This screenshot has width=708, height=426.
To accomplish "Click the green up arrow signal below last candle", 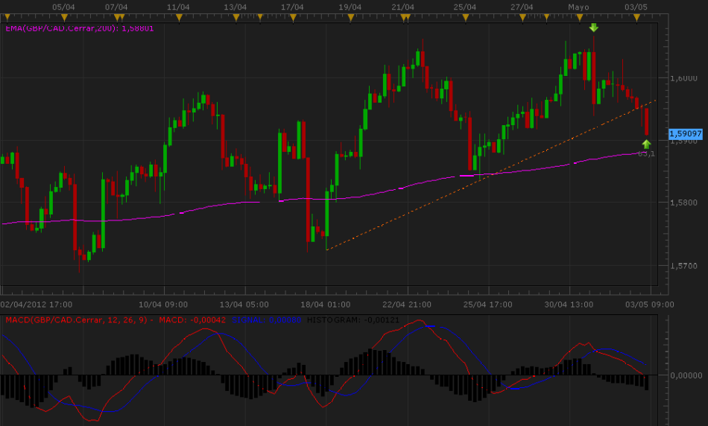I will tap(646, 144).
